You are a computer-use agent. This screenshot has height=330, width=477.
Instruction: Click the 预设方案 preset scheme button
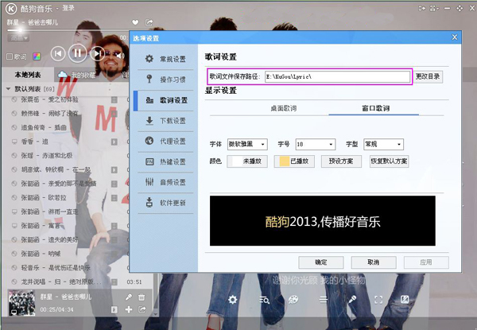pos(341,161)
